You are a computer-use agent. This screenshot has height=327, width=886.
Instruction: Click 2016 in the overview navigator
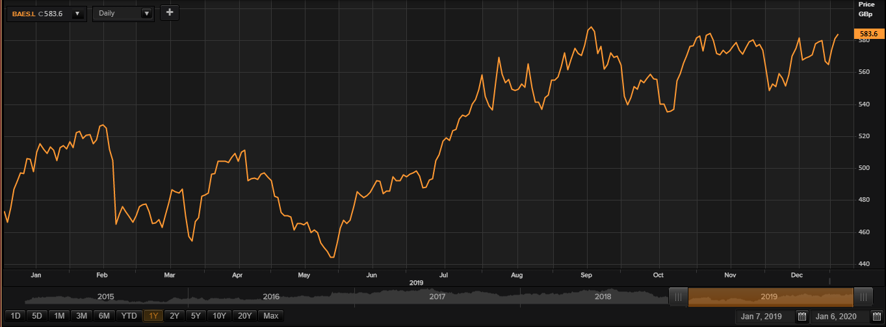271,297
